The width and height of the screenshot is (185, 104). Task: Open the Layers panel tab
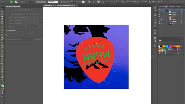click(166, 6)
